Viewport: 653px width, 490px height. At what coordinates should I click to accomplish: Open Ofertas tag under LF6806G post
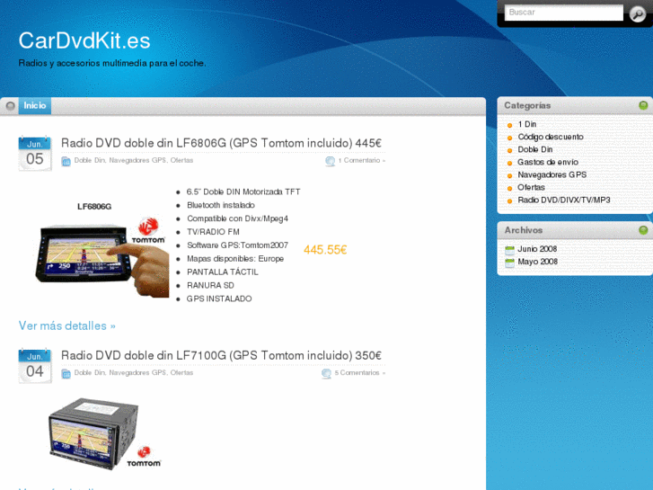(x=181, y=160)
